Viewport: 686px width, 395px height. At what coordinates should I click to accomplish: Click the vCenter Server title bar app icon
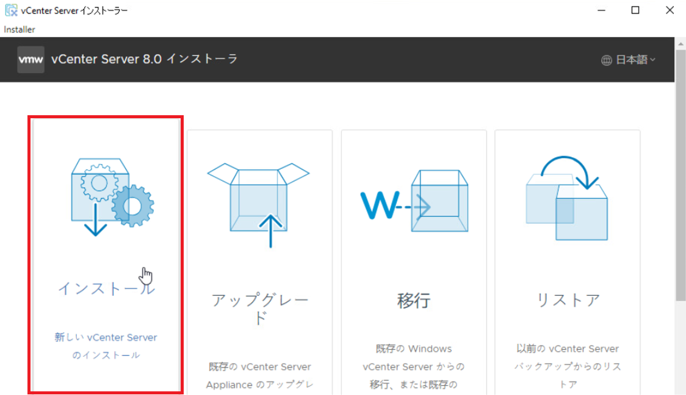pyautogui.click(x=11, y=10)
